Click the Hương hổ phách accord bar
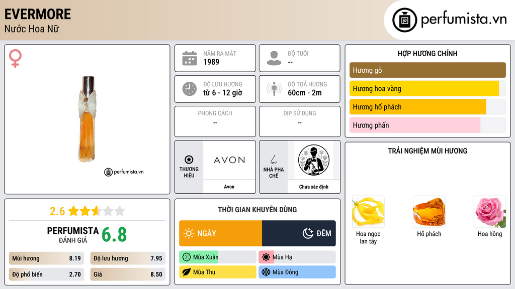Image resolution: width=515 pixels, height=289 pixels. pyautogui.click(x=427, y=107)
